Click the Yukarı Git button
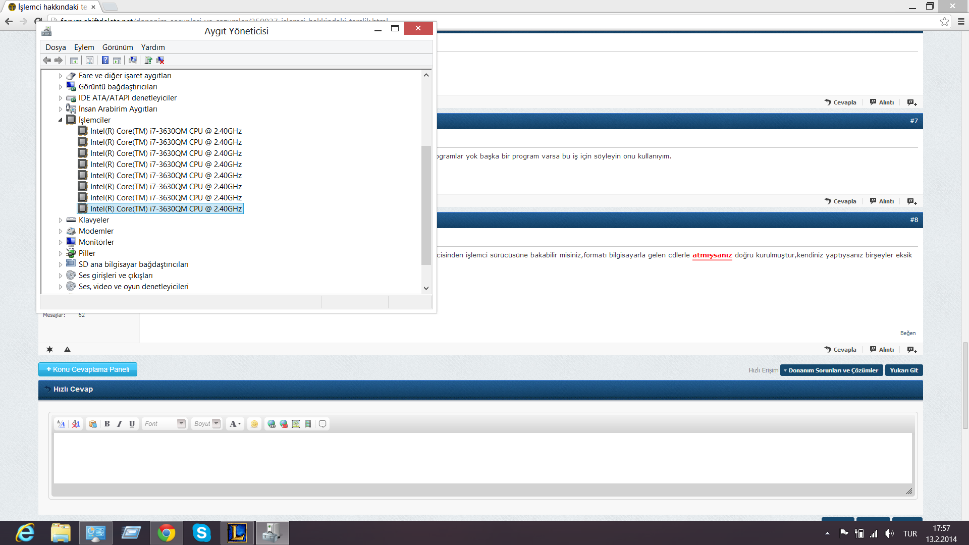The height and width of the screenshot is (545, 969). click(x=903, y=370)
